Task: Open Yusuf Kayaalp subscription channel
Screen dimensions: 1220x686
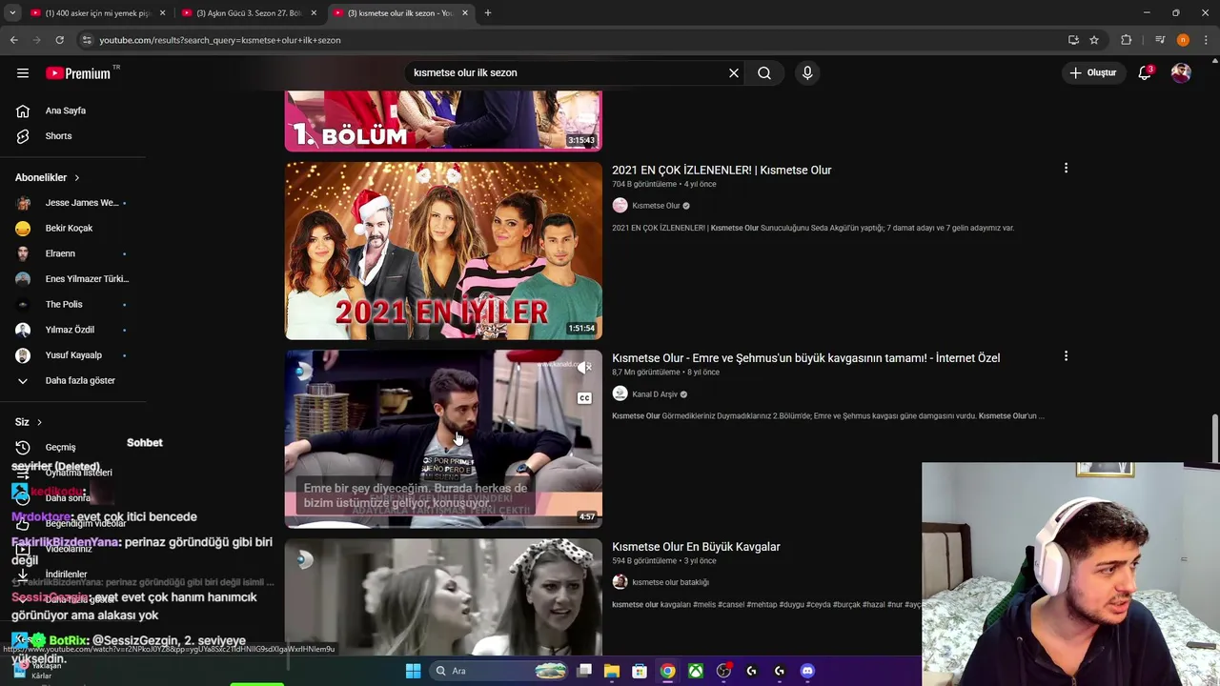Action: pos(72,355)
